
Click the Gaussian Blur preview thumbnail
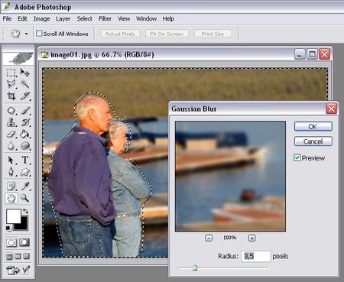[x=230, y=177]
